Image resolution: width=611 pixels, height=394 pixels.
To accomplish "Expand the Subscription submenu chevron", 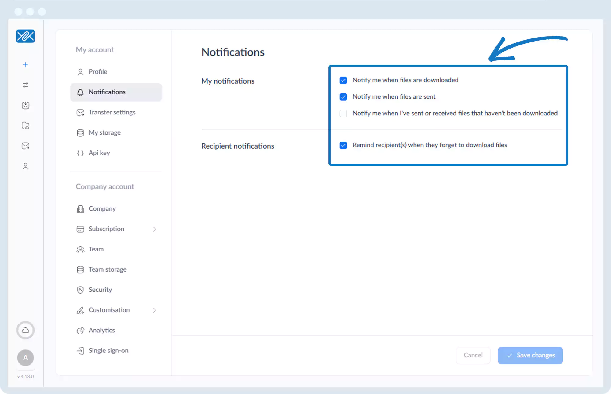I will tap(155, 229).
